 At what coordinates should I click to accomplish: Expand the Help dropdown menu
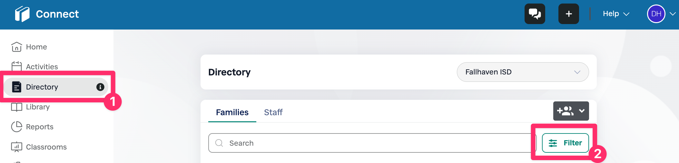[616, 14]
